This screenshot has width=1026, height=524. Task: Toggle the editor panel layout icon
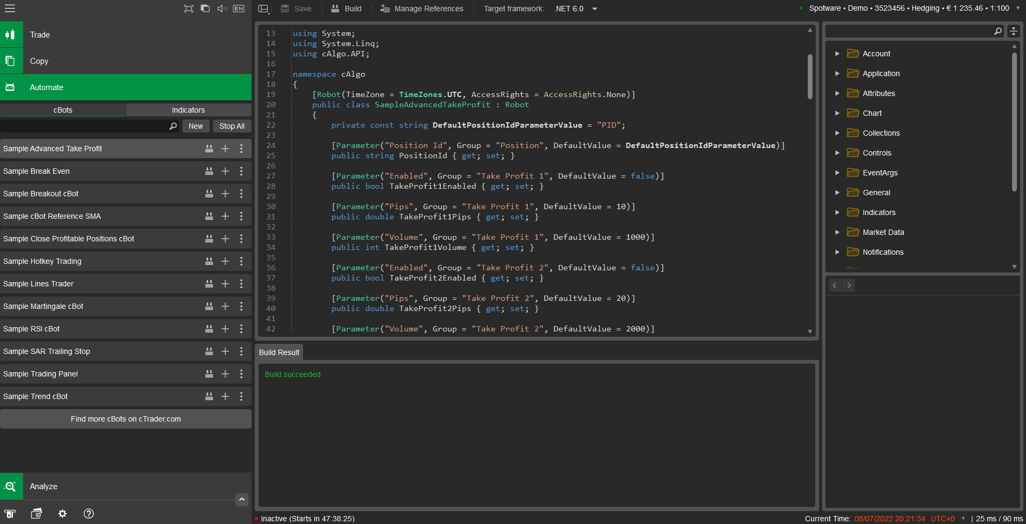click(x=263, y=9)
